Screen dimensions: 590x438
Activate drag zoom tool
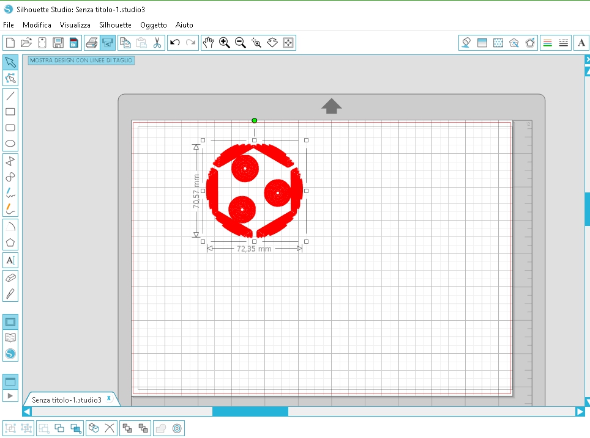tap(272, 43)
